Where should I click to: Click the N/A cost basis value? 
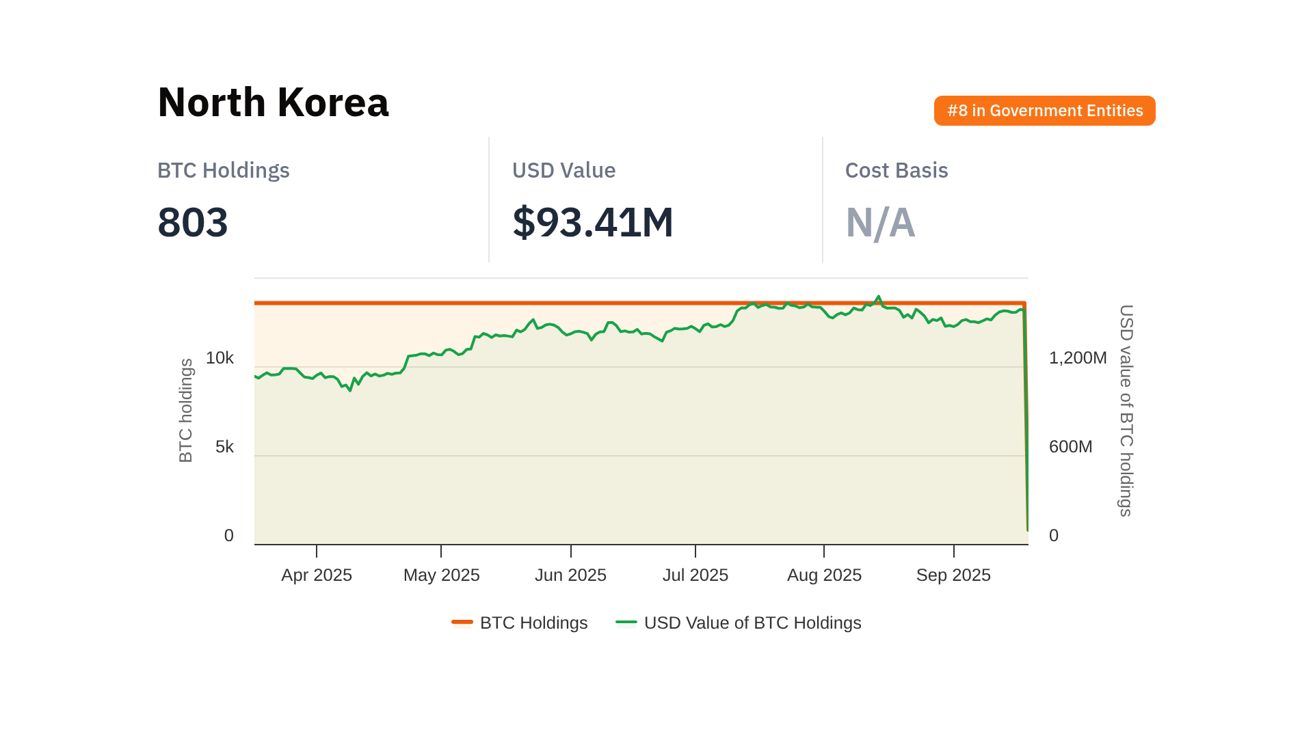(x=880, y=223)
